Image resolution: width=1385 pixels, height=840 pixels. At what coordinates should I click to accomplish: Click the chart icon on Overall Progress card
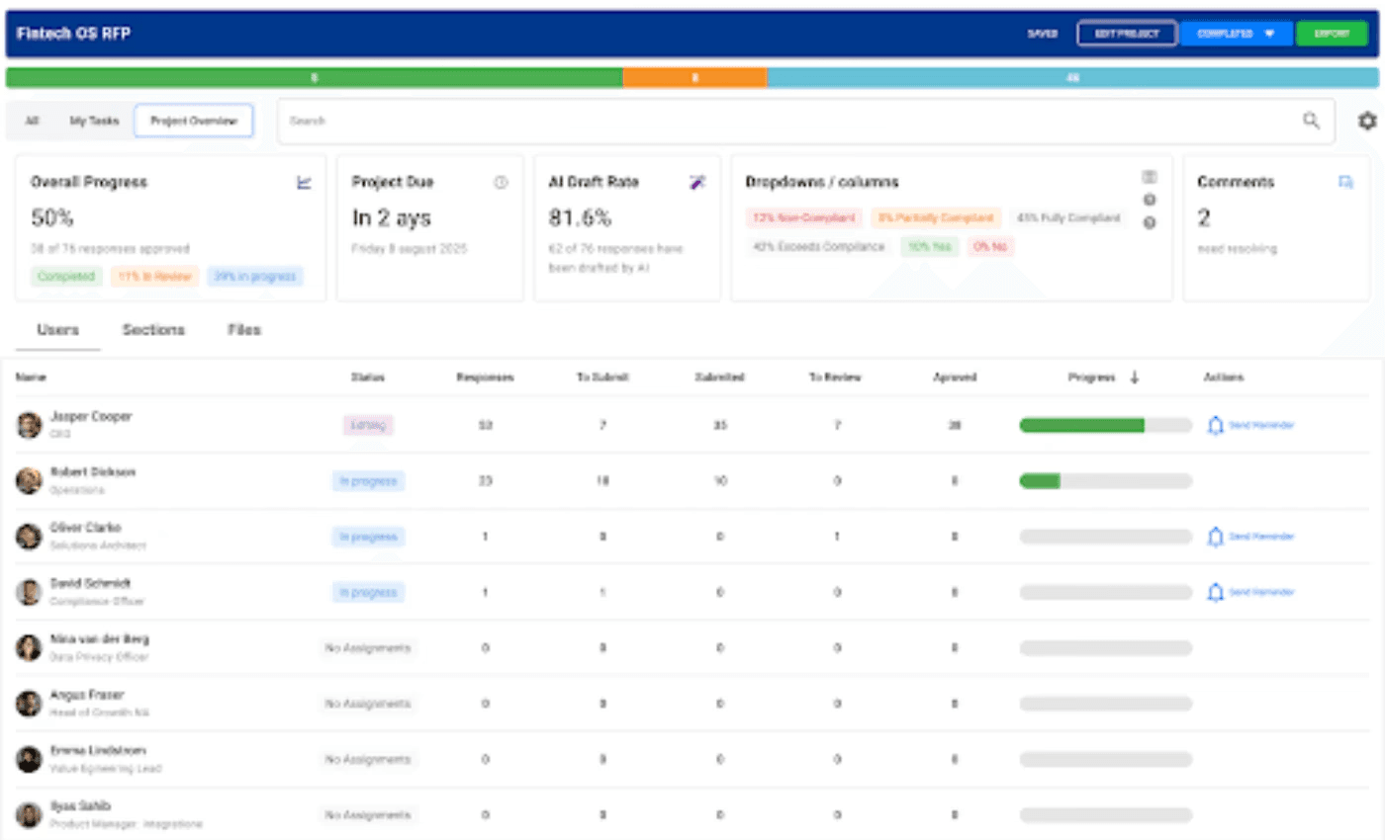(304, 182)
